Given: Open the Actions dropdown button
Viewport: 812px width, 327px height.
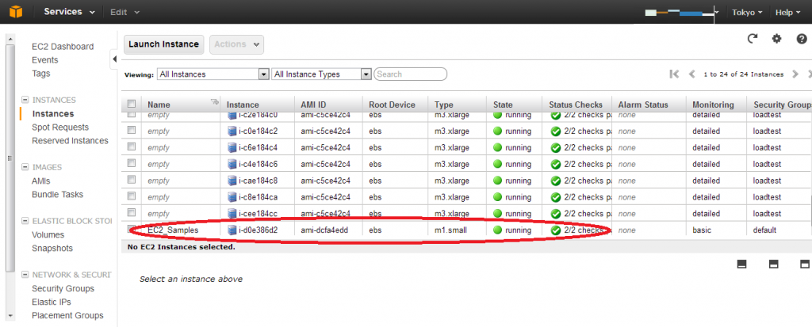Looking at the screenshot, I should point(236,44).
